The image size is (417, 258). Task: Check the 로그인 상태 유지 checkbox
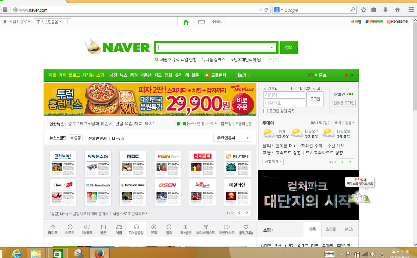(x=266, y=111)
